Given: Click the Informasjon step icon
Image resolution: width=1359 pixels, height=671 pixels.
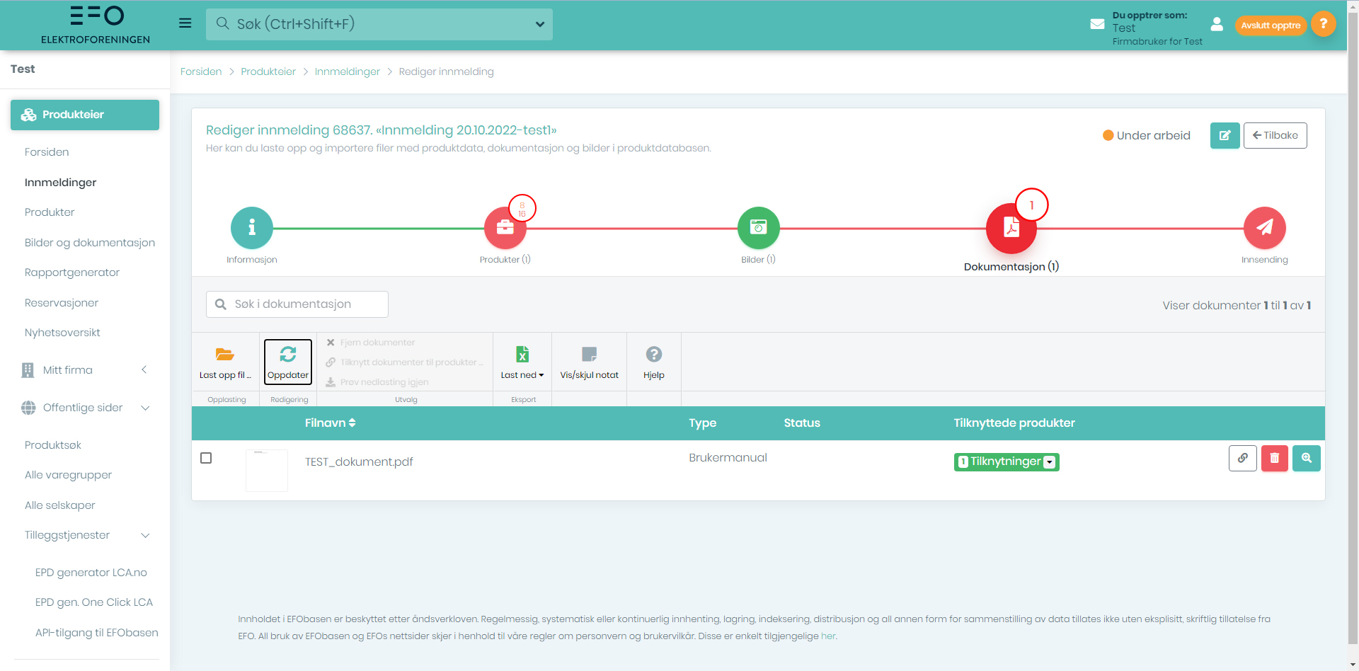Looking at the screenshot, I should coord(251,228).
